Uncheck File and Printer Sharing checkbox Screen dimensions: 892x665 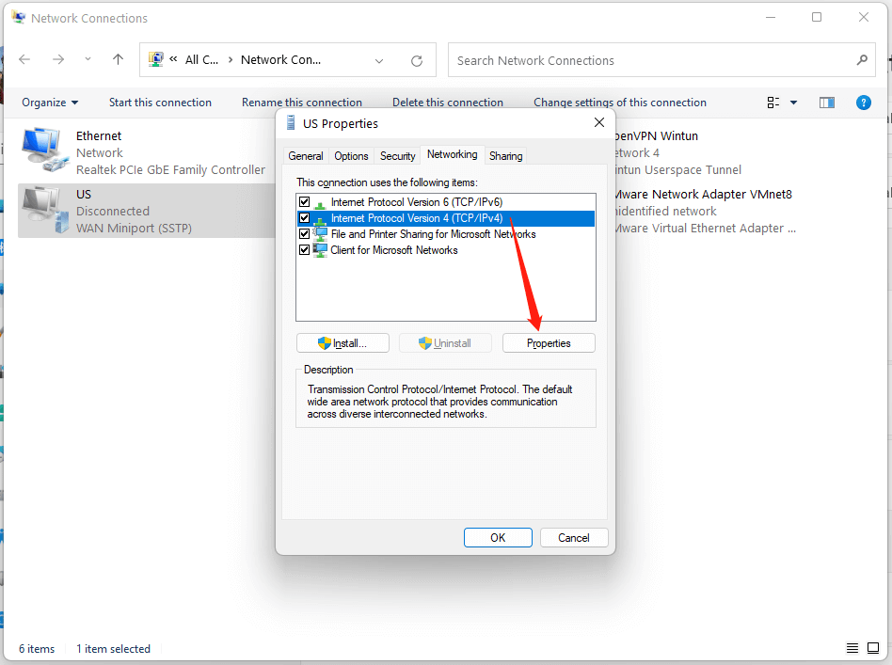click(x=304, y=234)
